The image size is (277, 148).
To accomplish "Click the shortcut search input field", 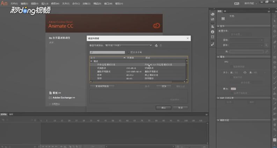I will coord(107,52).
